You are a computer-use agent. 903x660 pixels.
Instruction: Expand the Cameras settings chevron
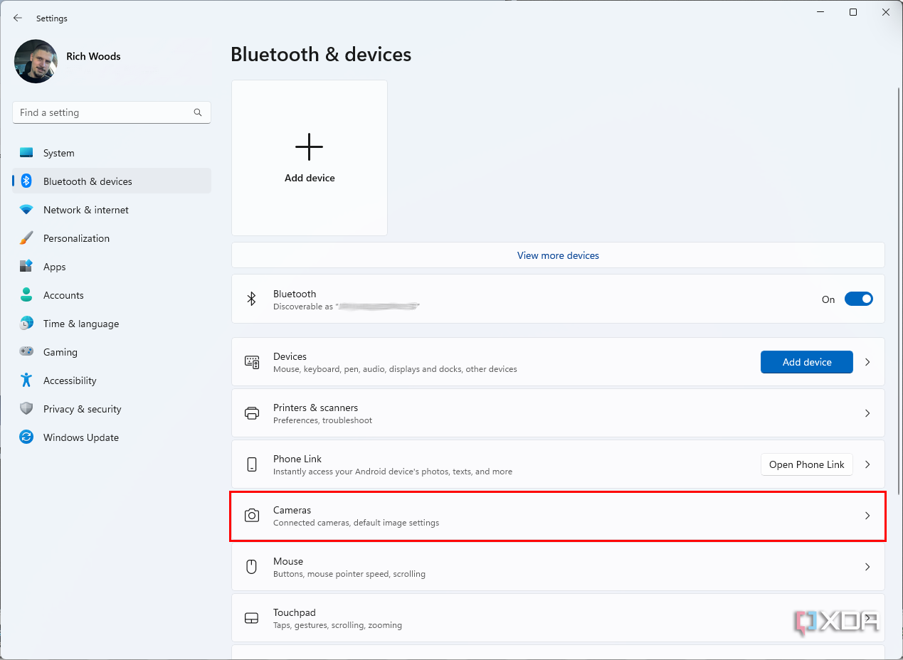click(x=867, y=515)
